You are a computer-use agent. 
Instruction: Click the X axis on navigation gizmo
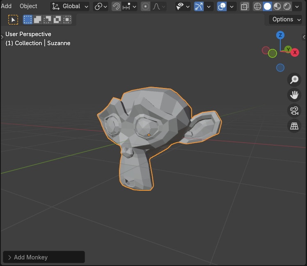pos(295,53)
